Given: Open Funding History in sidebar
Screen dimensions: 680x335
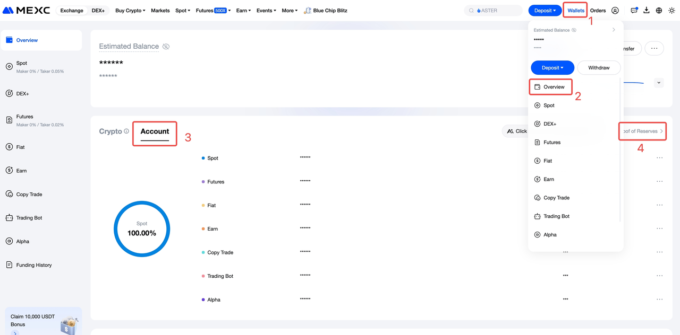Looking at the screenshot, I should 33,265.
